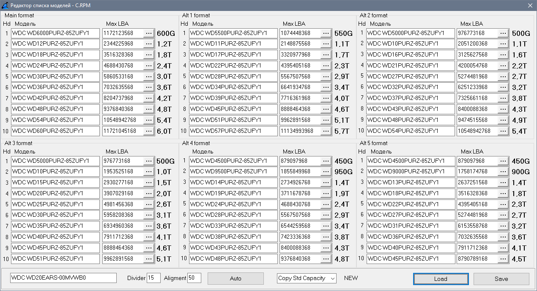The height and width of the screenshot is (291, 537).
Task: Click the ellipsis button beside Max LBA 976773168 in Alt 2 format
Action: pyautogui.click(x=503, y=33)
